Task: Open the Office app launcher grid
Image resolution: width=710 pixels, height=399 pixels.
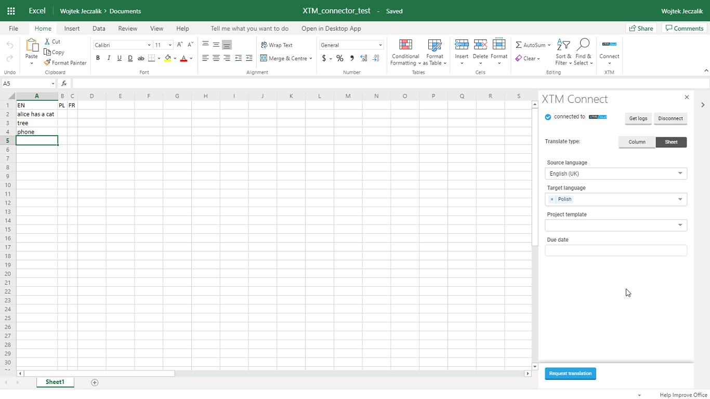Action: (x=11, y=10)
